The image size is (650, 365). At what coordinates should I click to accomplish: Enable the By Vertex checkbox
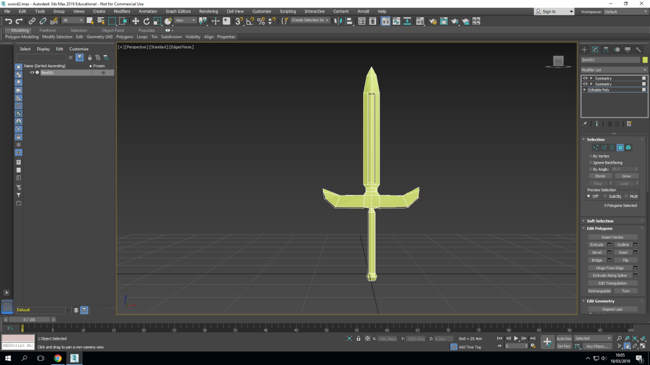pos(590,156)
